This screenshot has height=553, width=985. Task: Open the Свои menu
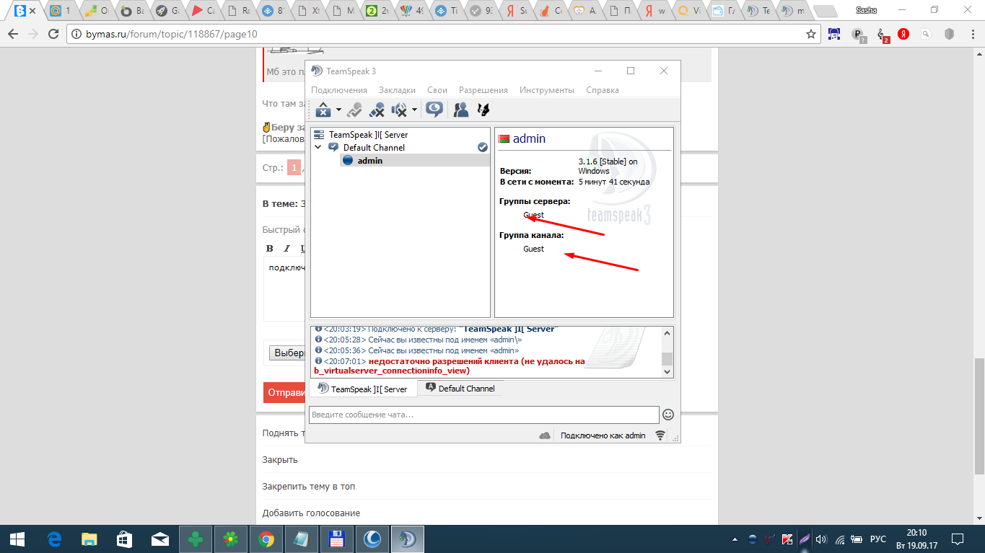coord(437,90)
